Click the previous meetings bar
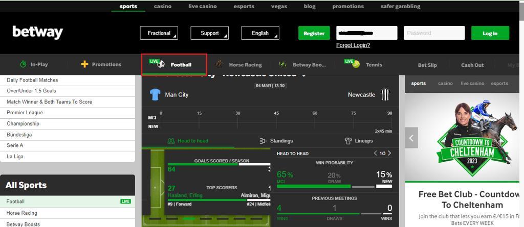This screenshot has height=227, width=524. pyautogui.click(x=334, y=214)
